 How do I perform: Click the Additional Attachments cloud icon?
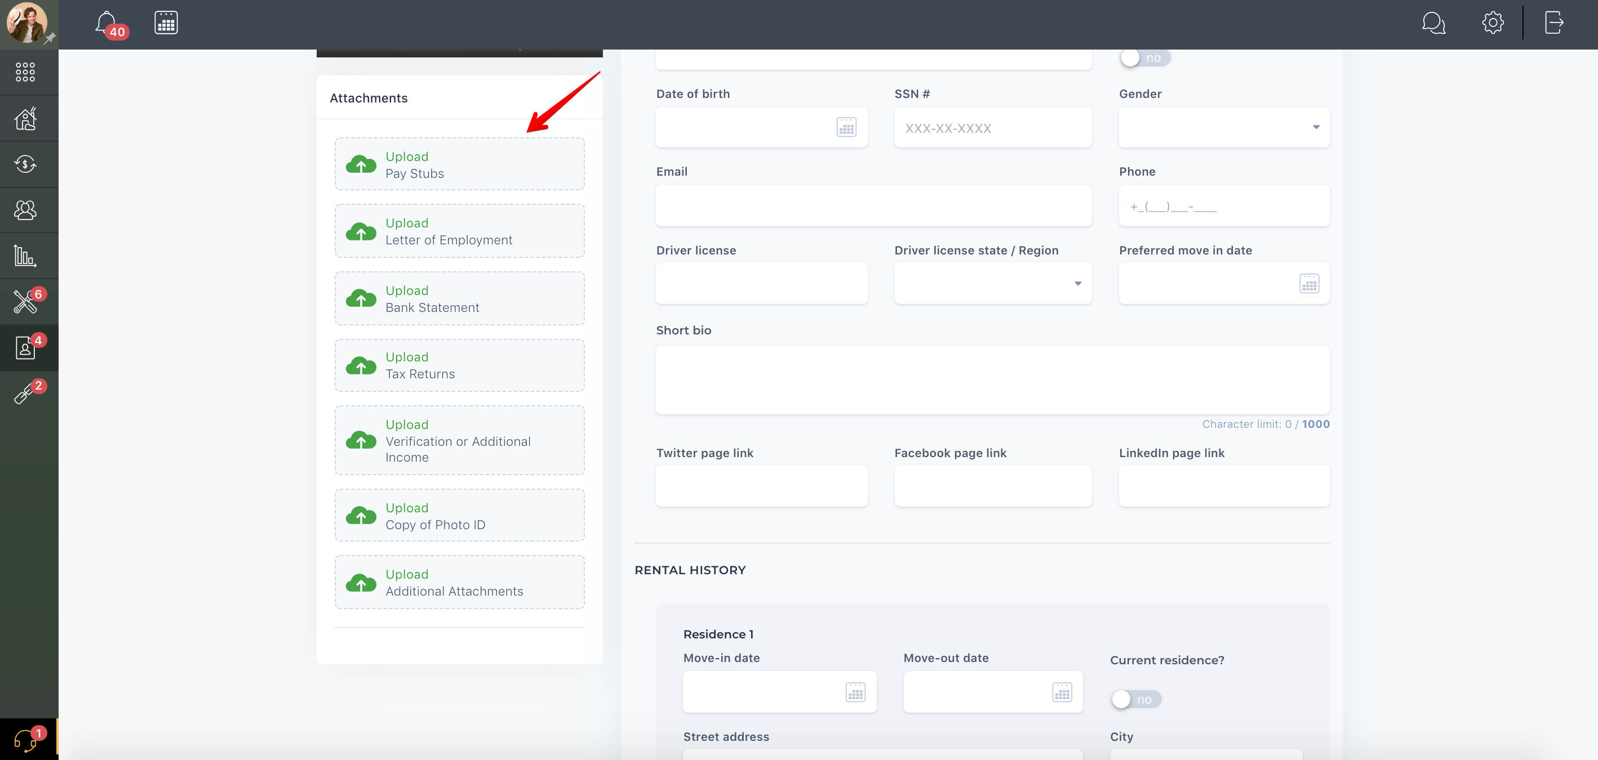[361, 583]
